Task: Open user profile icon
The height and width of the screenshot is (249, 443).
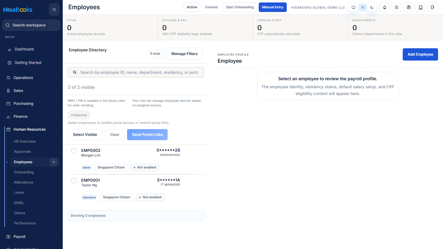Action: 409,7
